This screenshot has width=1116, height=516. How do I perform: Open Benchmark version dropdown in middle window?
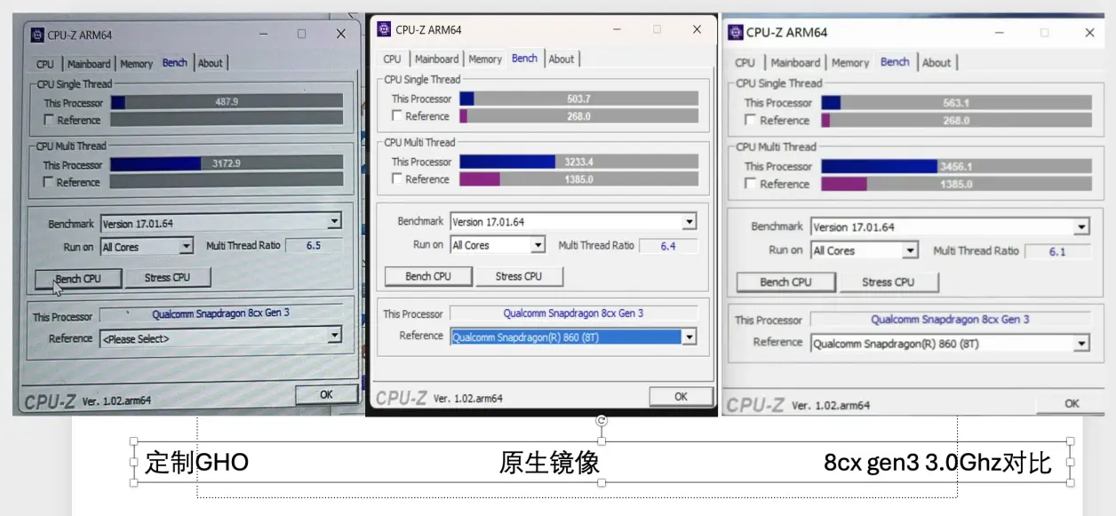689,222
